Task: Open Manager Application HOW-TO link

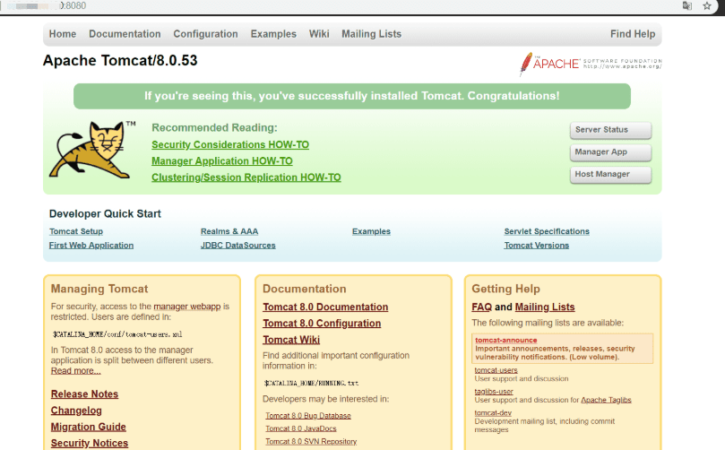Action: [222, 161]
